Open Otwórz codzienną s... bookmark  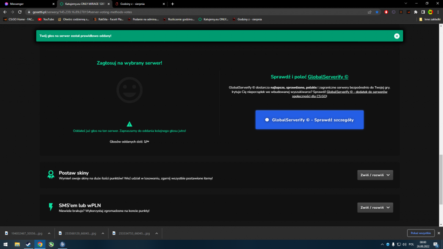74,19
